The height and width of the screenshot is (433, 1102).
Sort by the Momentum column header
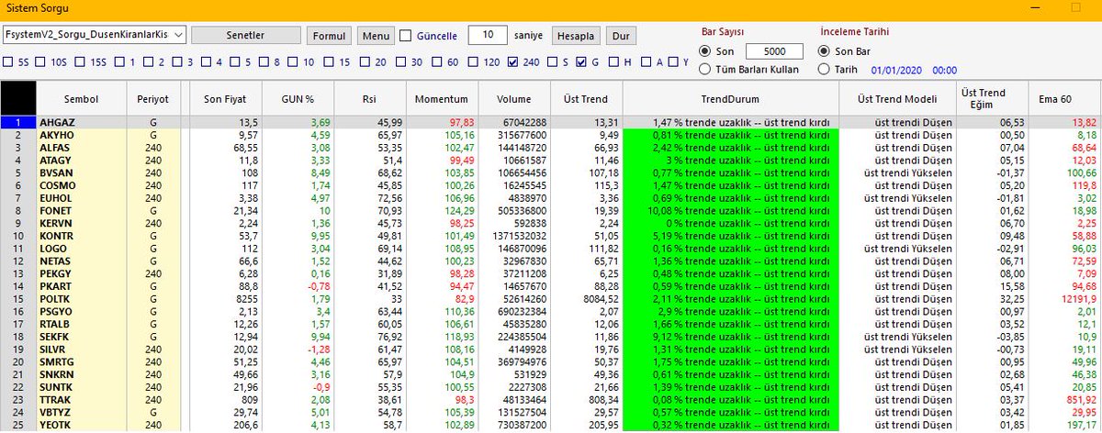pyautogui.click(x=442, y=98)
